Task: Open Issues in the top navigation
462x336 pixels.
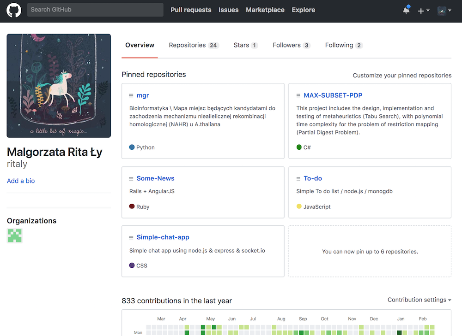Action: (x=228, y=10)
